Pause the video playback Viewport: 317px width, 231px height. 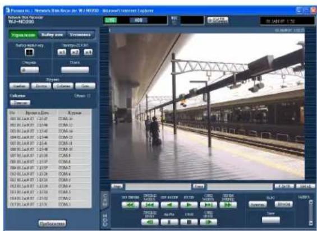tap(169, 222)
